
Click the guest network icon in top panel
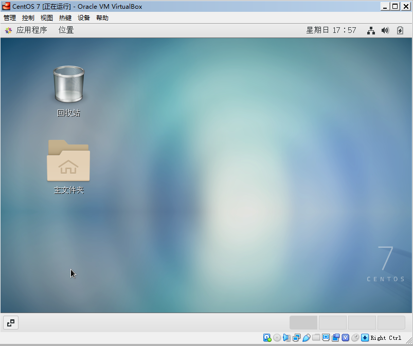pyautogui.click(x=371, y=30)
